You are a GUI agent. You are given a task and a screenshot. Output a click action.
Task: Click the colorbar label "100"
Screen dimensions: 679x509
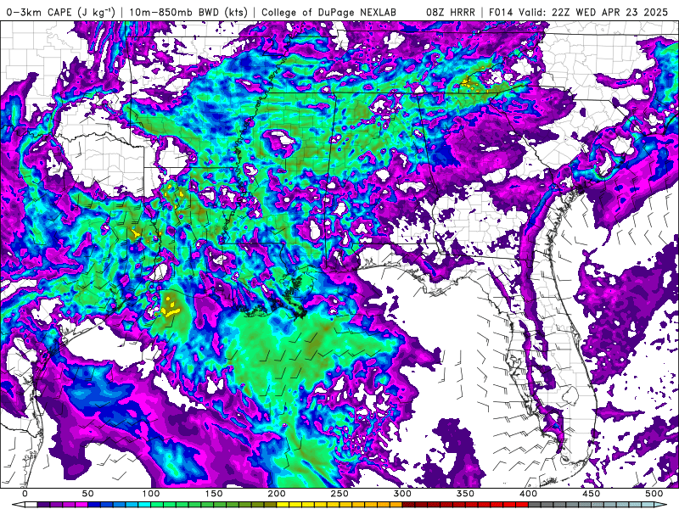point(151,494)
